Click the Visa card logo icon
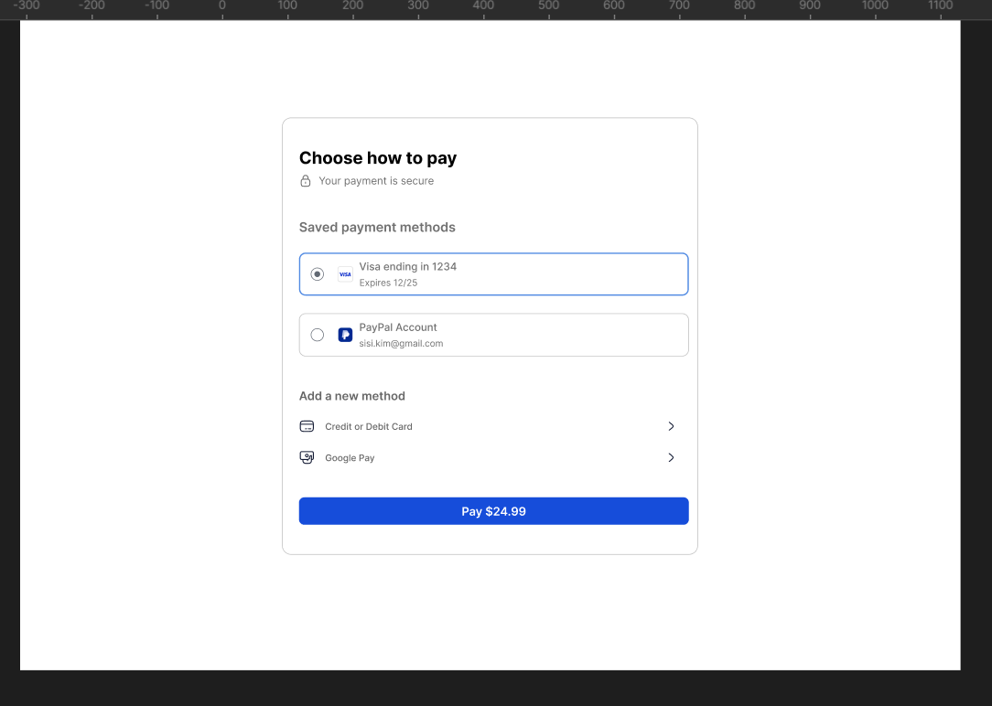This screenshot has height=706, width=992. click(345, 274)
